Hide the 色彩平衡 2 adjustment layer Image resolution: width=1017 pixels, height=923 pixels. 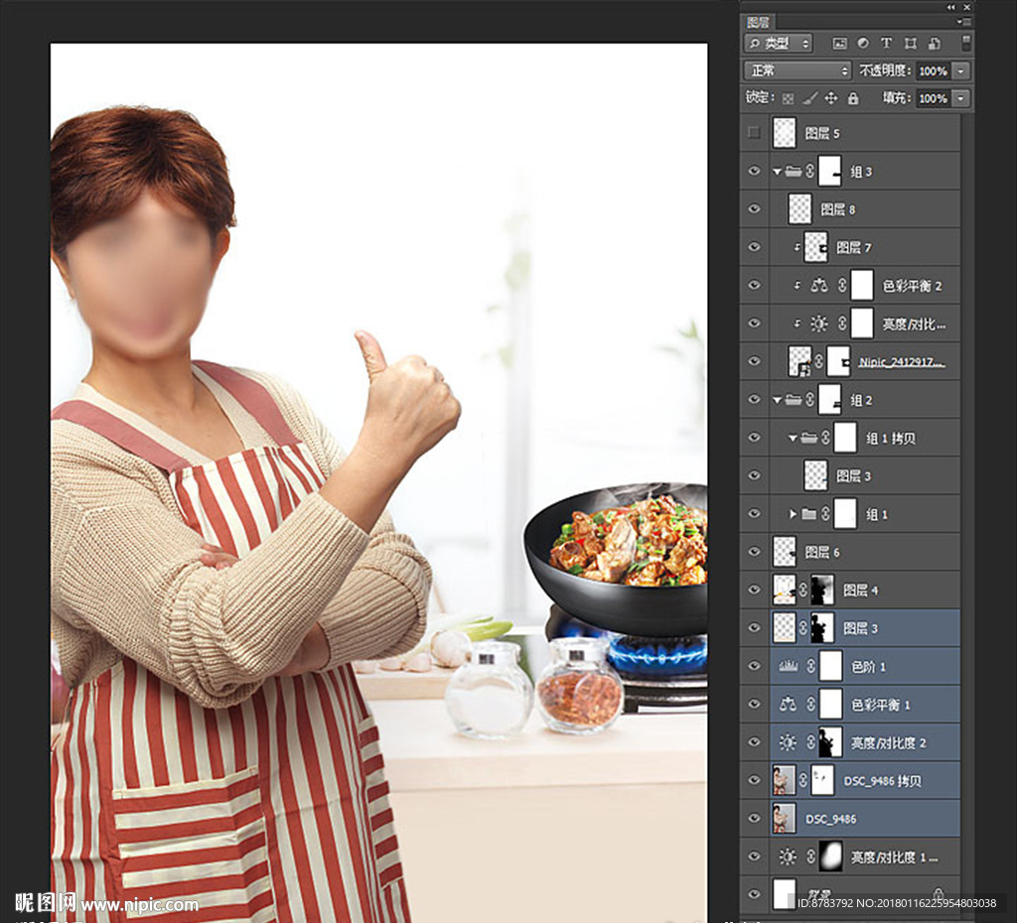754,285
